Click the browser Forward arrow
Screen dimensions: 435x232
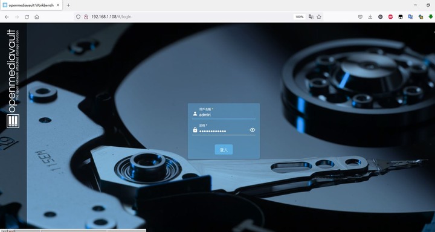(x=17, y=17)
